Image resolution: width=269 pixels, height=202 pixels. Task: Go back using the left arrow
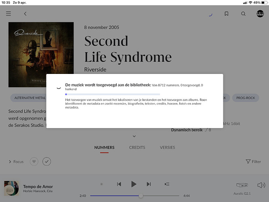(25, 14)
